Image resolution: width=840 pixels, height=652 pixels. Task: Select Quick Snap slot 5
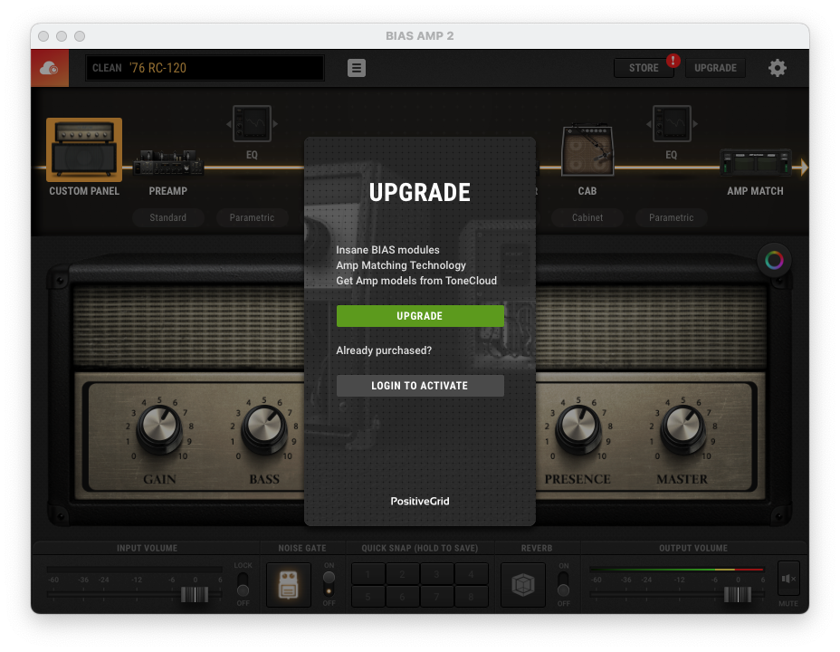[x=368, y=596]
